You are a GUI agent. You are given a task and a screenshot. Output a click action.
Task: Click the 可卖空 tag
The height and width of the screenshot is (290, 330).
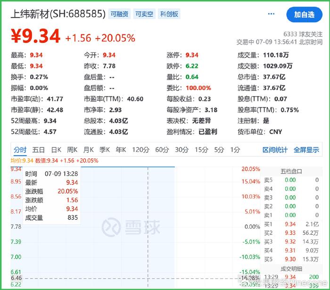[x=144, y=14]
